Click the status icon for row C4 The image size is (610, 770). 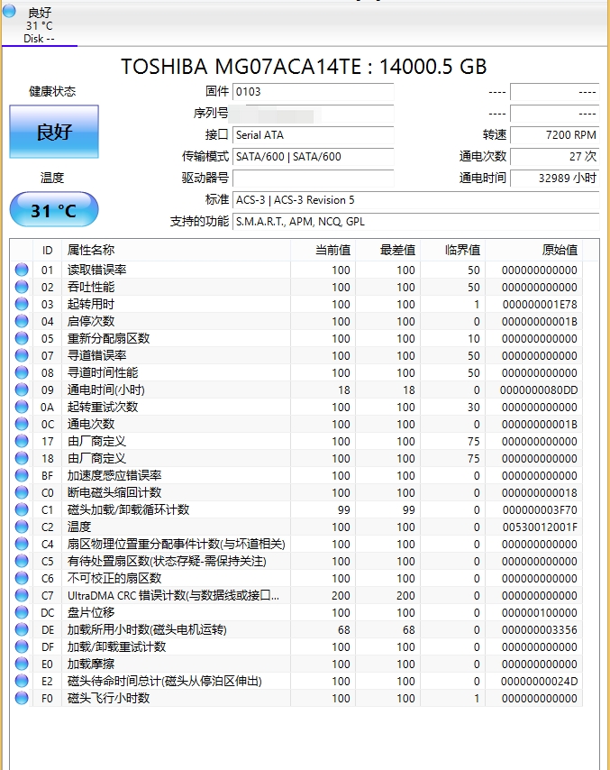(x=22, y=544)
